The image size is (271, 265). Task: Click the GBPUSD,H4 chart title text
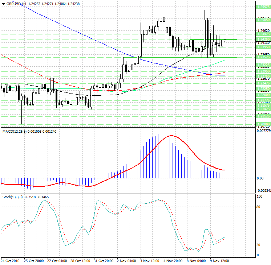tap(16, 4)
